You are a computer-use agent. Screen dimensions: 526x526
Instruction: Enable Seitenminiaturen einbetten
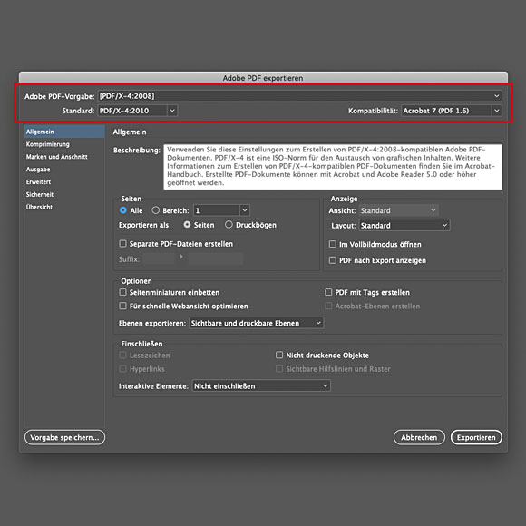(122, 292)
